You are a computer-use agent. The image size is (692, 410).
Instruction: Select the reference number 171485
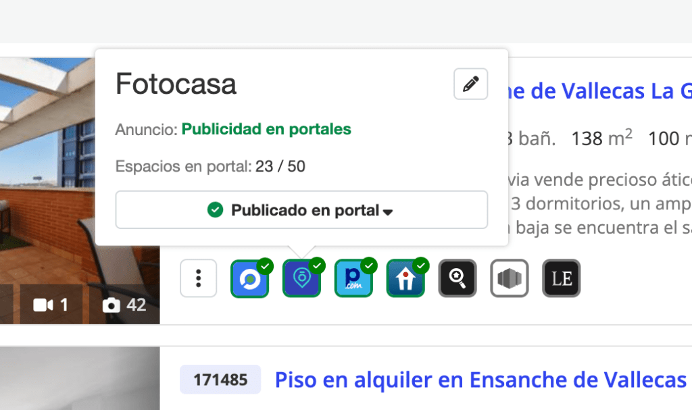coord(220,379)
